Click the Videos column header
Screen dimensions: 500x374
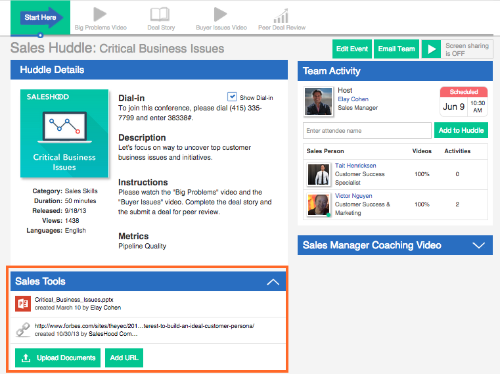pos(422,151)
